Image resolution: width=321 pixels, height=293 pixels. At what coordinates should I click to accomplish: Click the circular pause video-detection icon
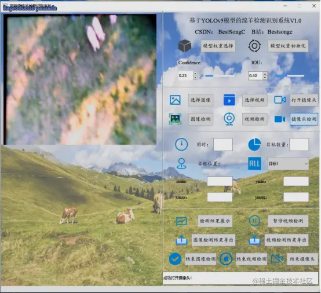coord(254,221)
